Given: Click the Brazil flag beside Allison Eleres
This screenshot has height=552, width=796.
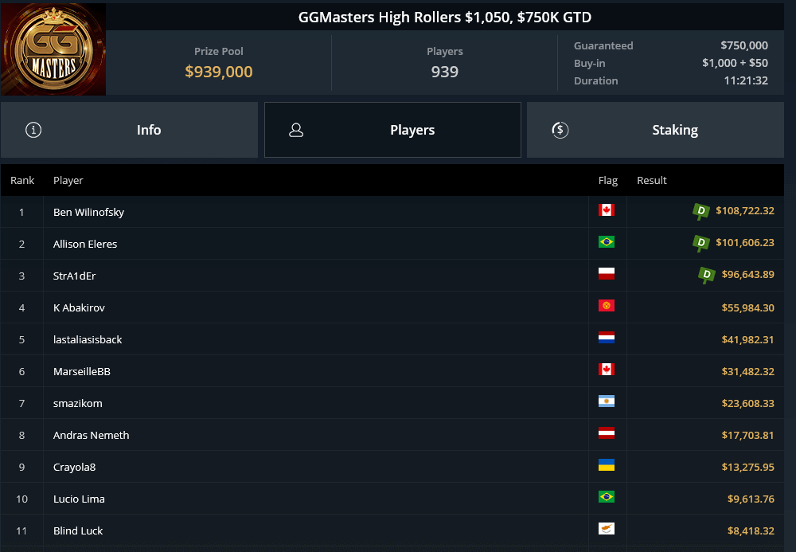Looking at the screenshot, I should pyautogui.click(x=608, y=243).
